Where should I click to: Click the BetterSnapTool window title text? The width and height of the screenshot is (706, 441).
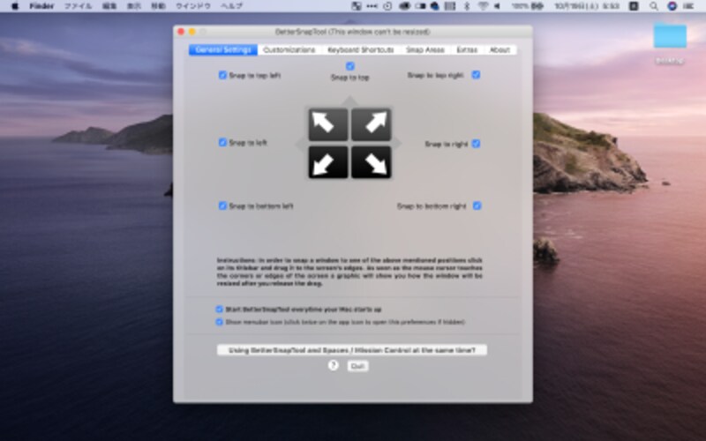click(352, 32)
